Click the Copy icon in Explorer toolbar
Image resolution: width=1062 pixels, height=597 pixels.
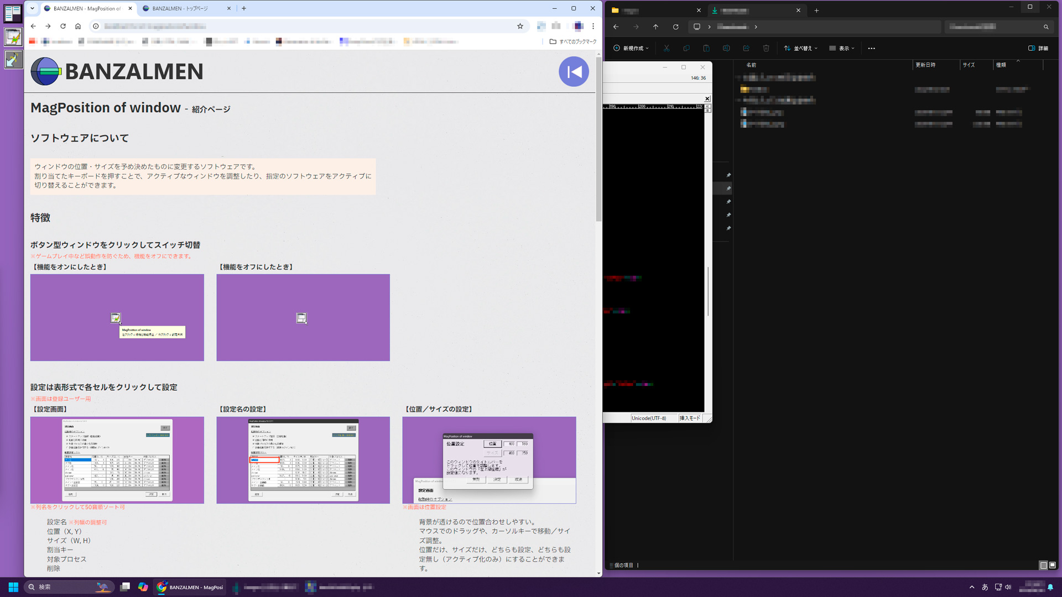coord(686,48)
